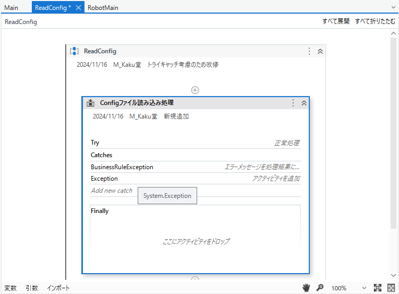Close the ReadConfig tab
Screen dimensions: 399x294
(x=78, y=8)
